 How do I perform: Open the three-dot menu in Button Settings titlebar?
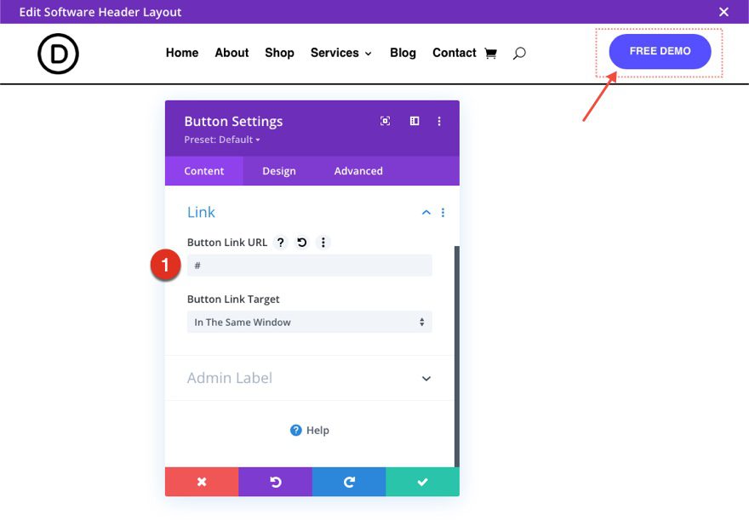(x=439, y=121)
